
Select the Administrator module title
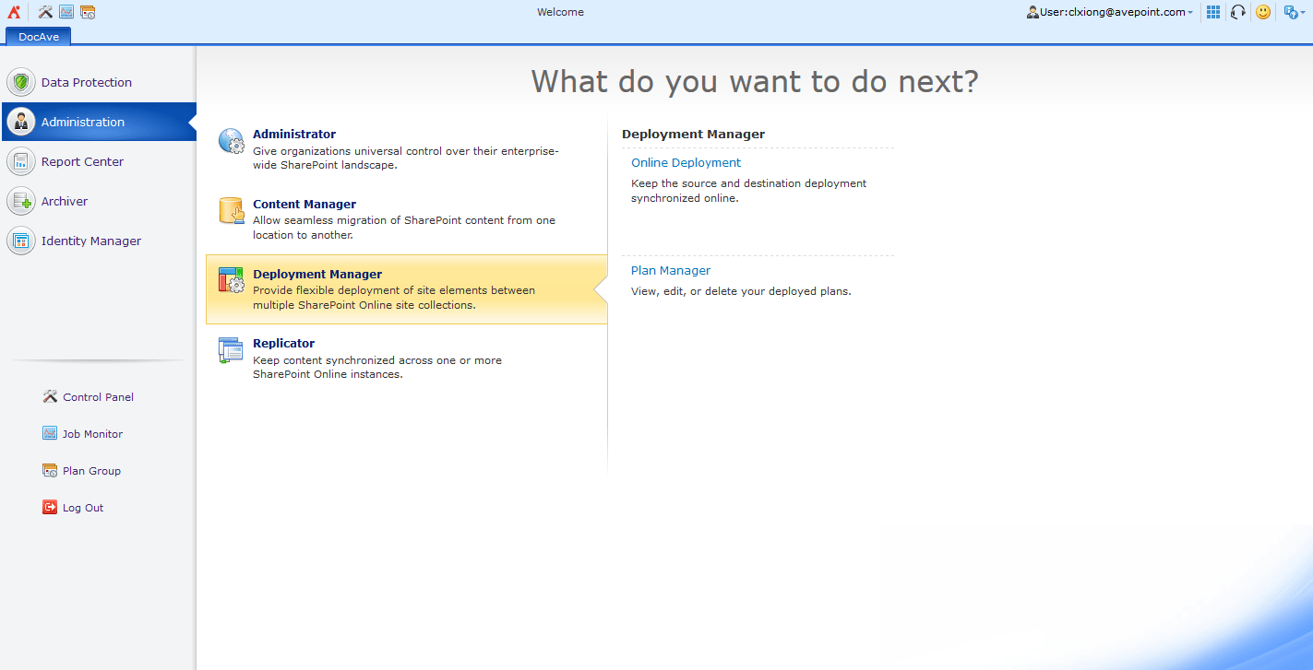(x=294, y=135)
